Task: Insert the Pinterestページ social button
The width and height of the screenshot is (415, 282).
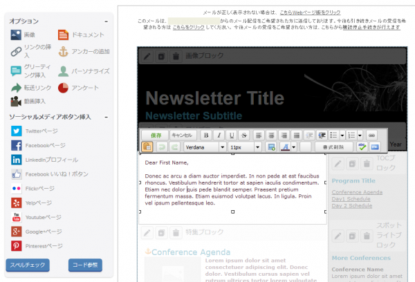Action: pos(37,246)
